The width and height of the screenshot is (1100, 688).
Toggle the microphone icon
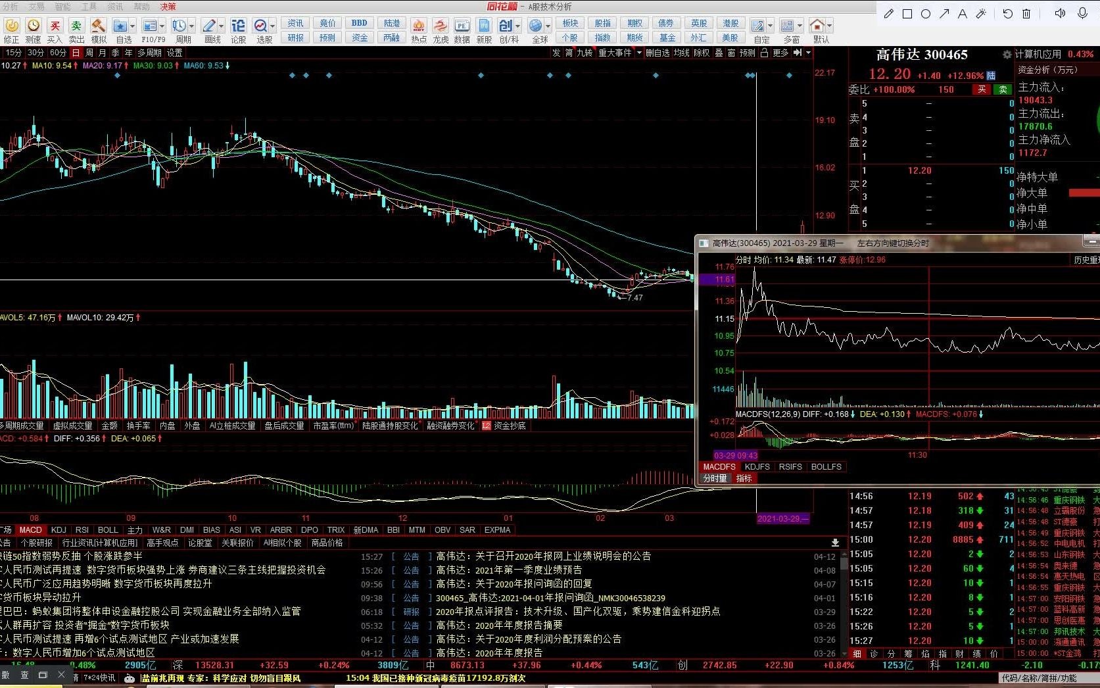point(1082,13)
